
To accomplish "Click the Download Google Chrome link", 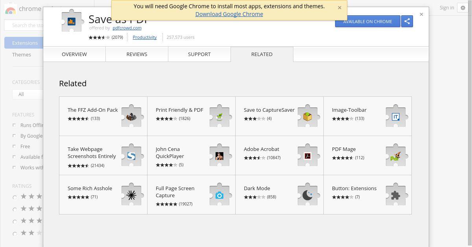I will (229, 14).
